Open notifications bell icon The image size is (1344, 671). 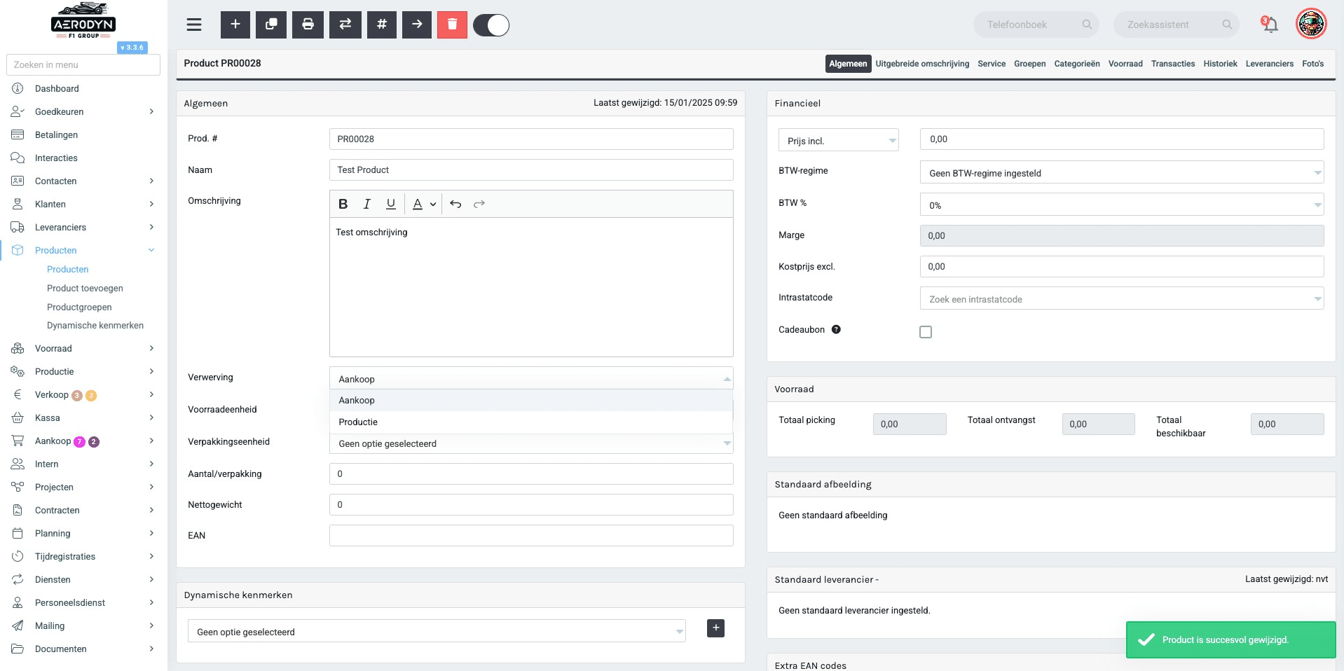tap(1270, 25)
